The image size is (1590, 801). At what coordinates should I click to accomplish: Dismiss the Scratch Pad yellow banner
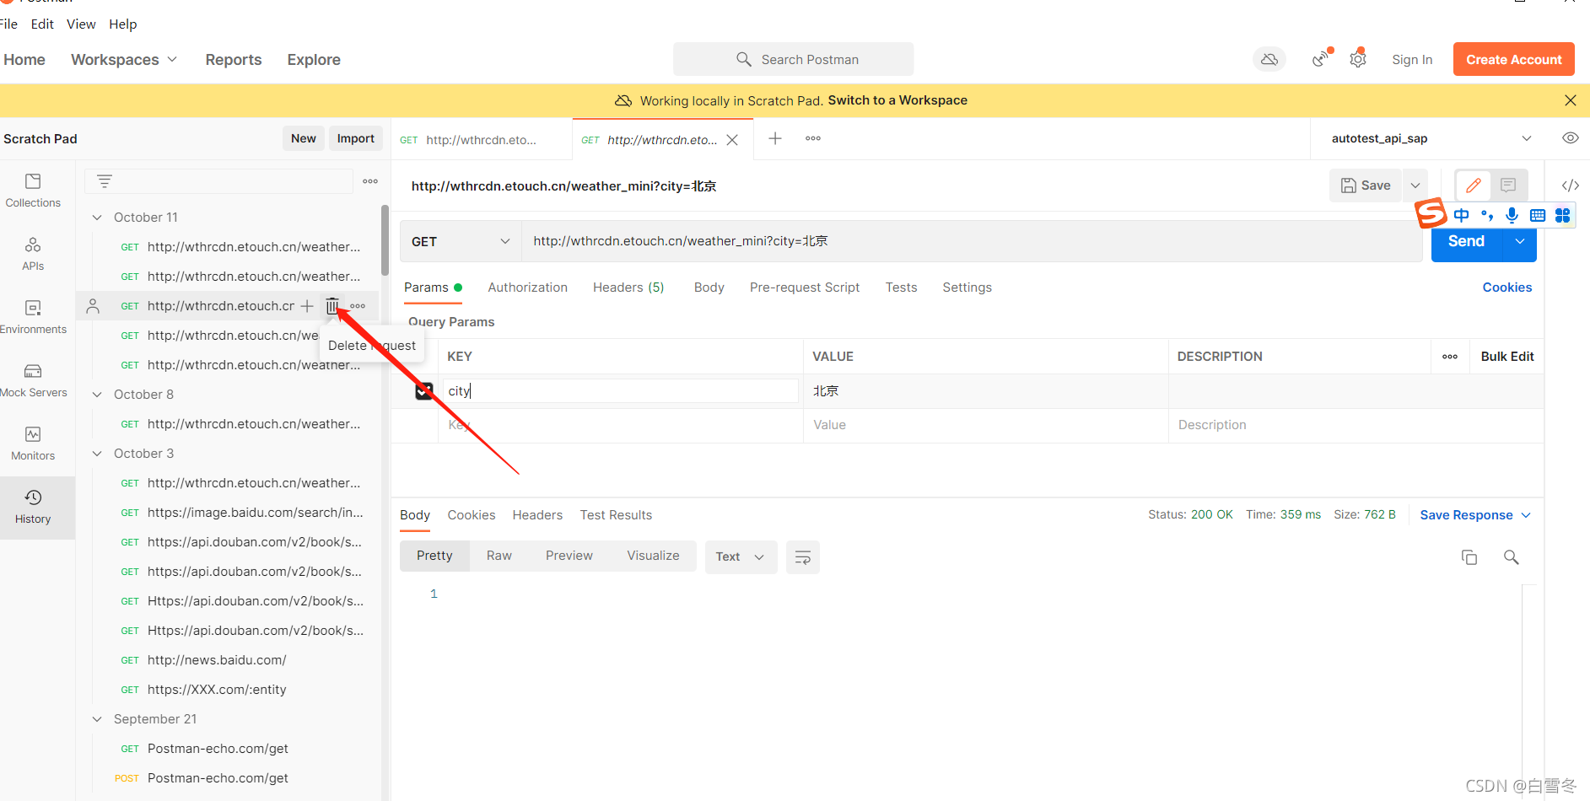(1570, 100)
